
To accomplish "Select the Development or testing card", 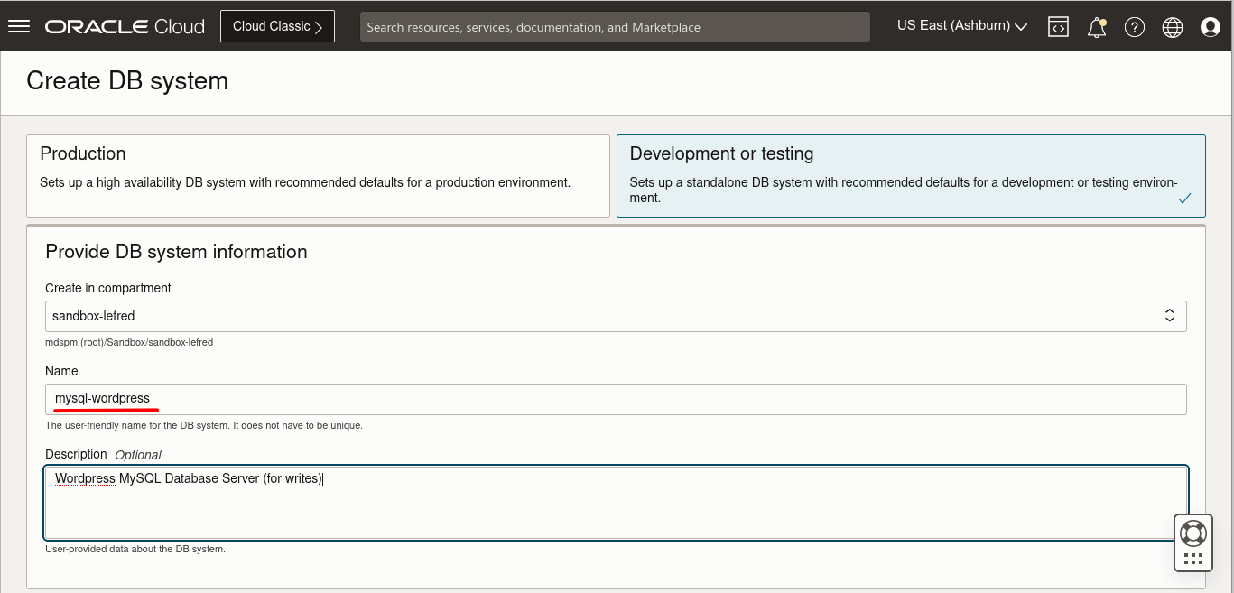I will click(x=910, y=175).
